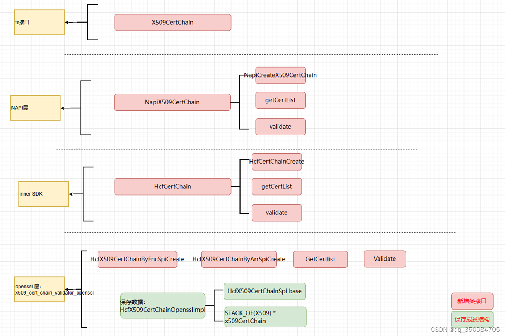Image resolution: width=505 pixels, height=336 pixels.
Task: Click the 保存成员结构 legend box
Action: pos(472,319)
